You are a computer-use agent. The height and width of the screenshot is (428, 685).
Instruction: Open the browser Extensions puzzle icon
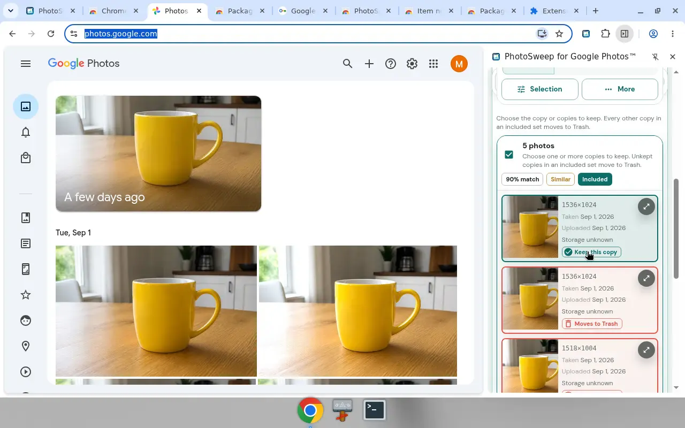605,34
